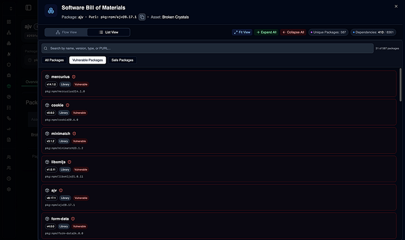This screenshot has width=405, height=240.
Task: Select the Safe Packages filter
Action: click(123, 60)
